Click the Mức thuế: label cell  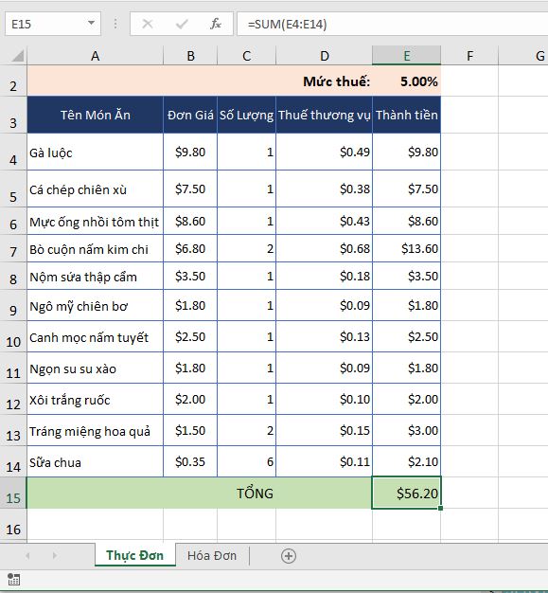click(336, 81)
